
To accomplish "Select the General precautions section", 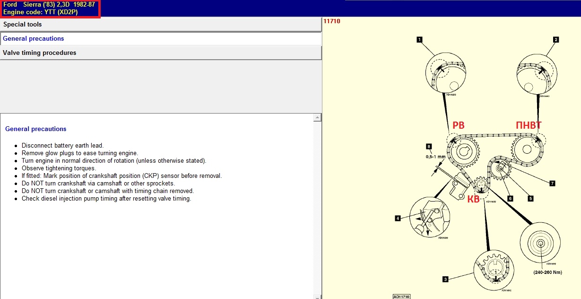I will [161, 39].
